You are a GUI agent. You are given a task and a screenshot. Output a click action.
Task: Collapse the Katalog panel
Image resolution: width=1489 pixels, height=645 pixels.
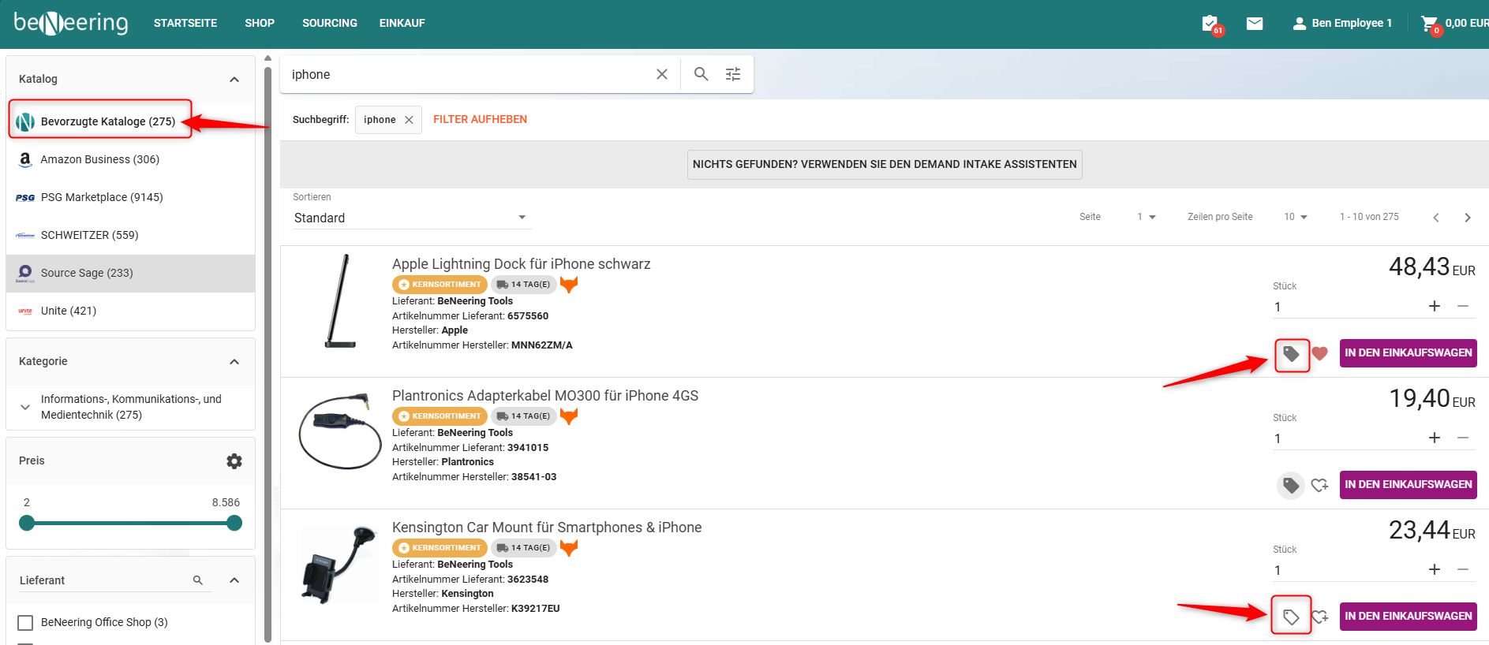point(234,79)
